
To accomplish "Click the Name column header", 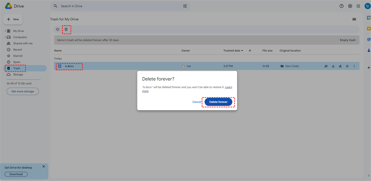I will click(x=58, y=51).
